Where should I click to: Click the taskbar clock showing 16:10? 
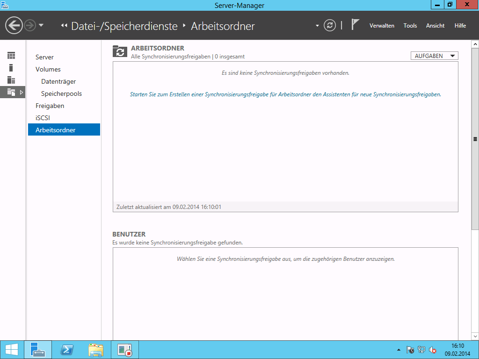coord(457,350)
